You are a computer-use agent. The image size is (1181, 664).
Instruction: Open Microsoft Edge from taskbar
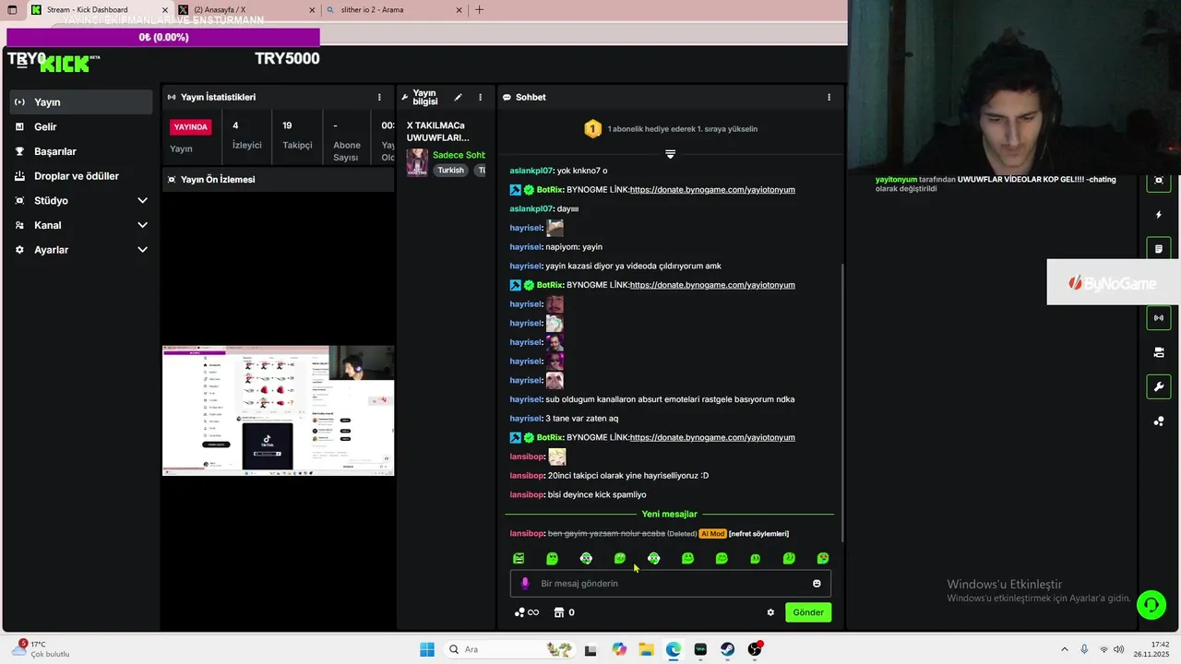(x=674, y=649)
